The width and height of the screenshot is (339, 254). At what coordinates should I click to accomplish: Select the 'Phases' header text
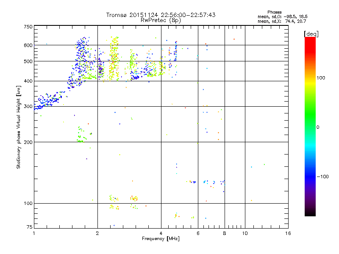point(274,12)
